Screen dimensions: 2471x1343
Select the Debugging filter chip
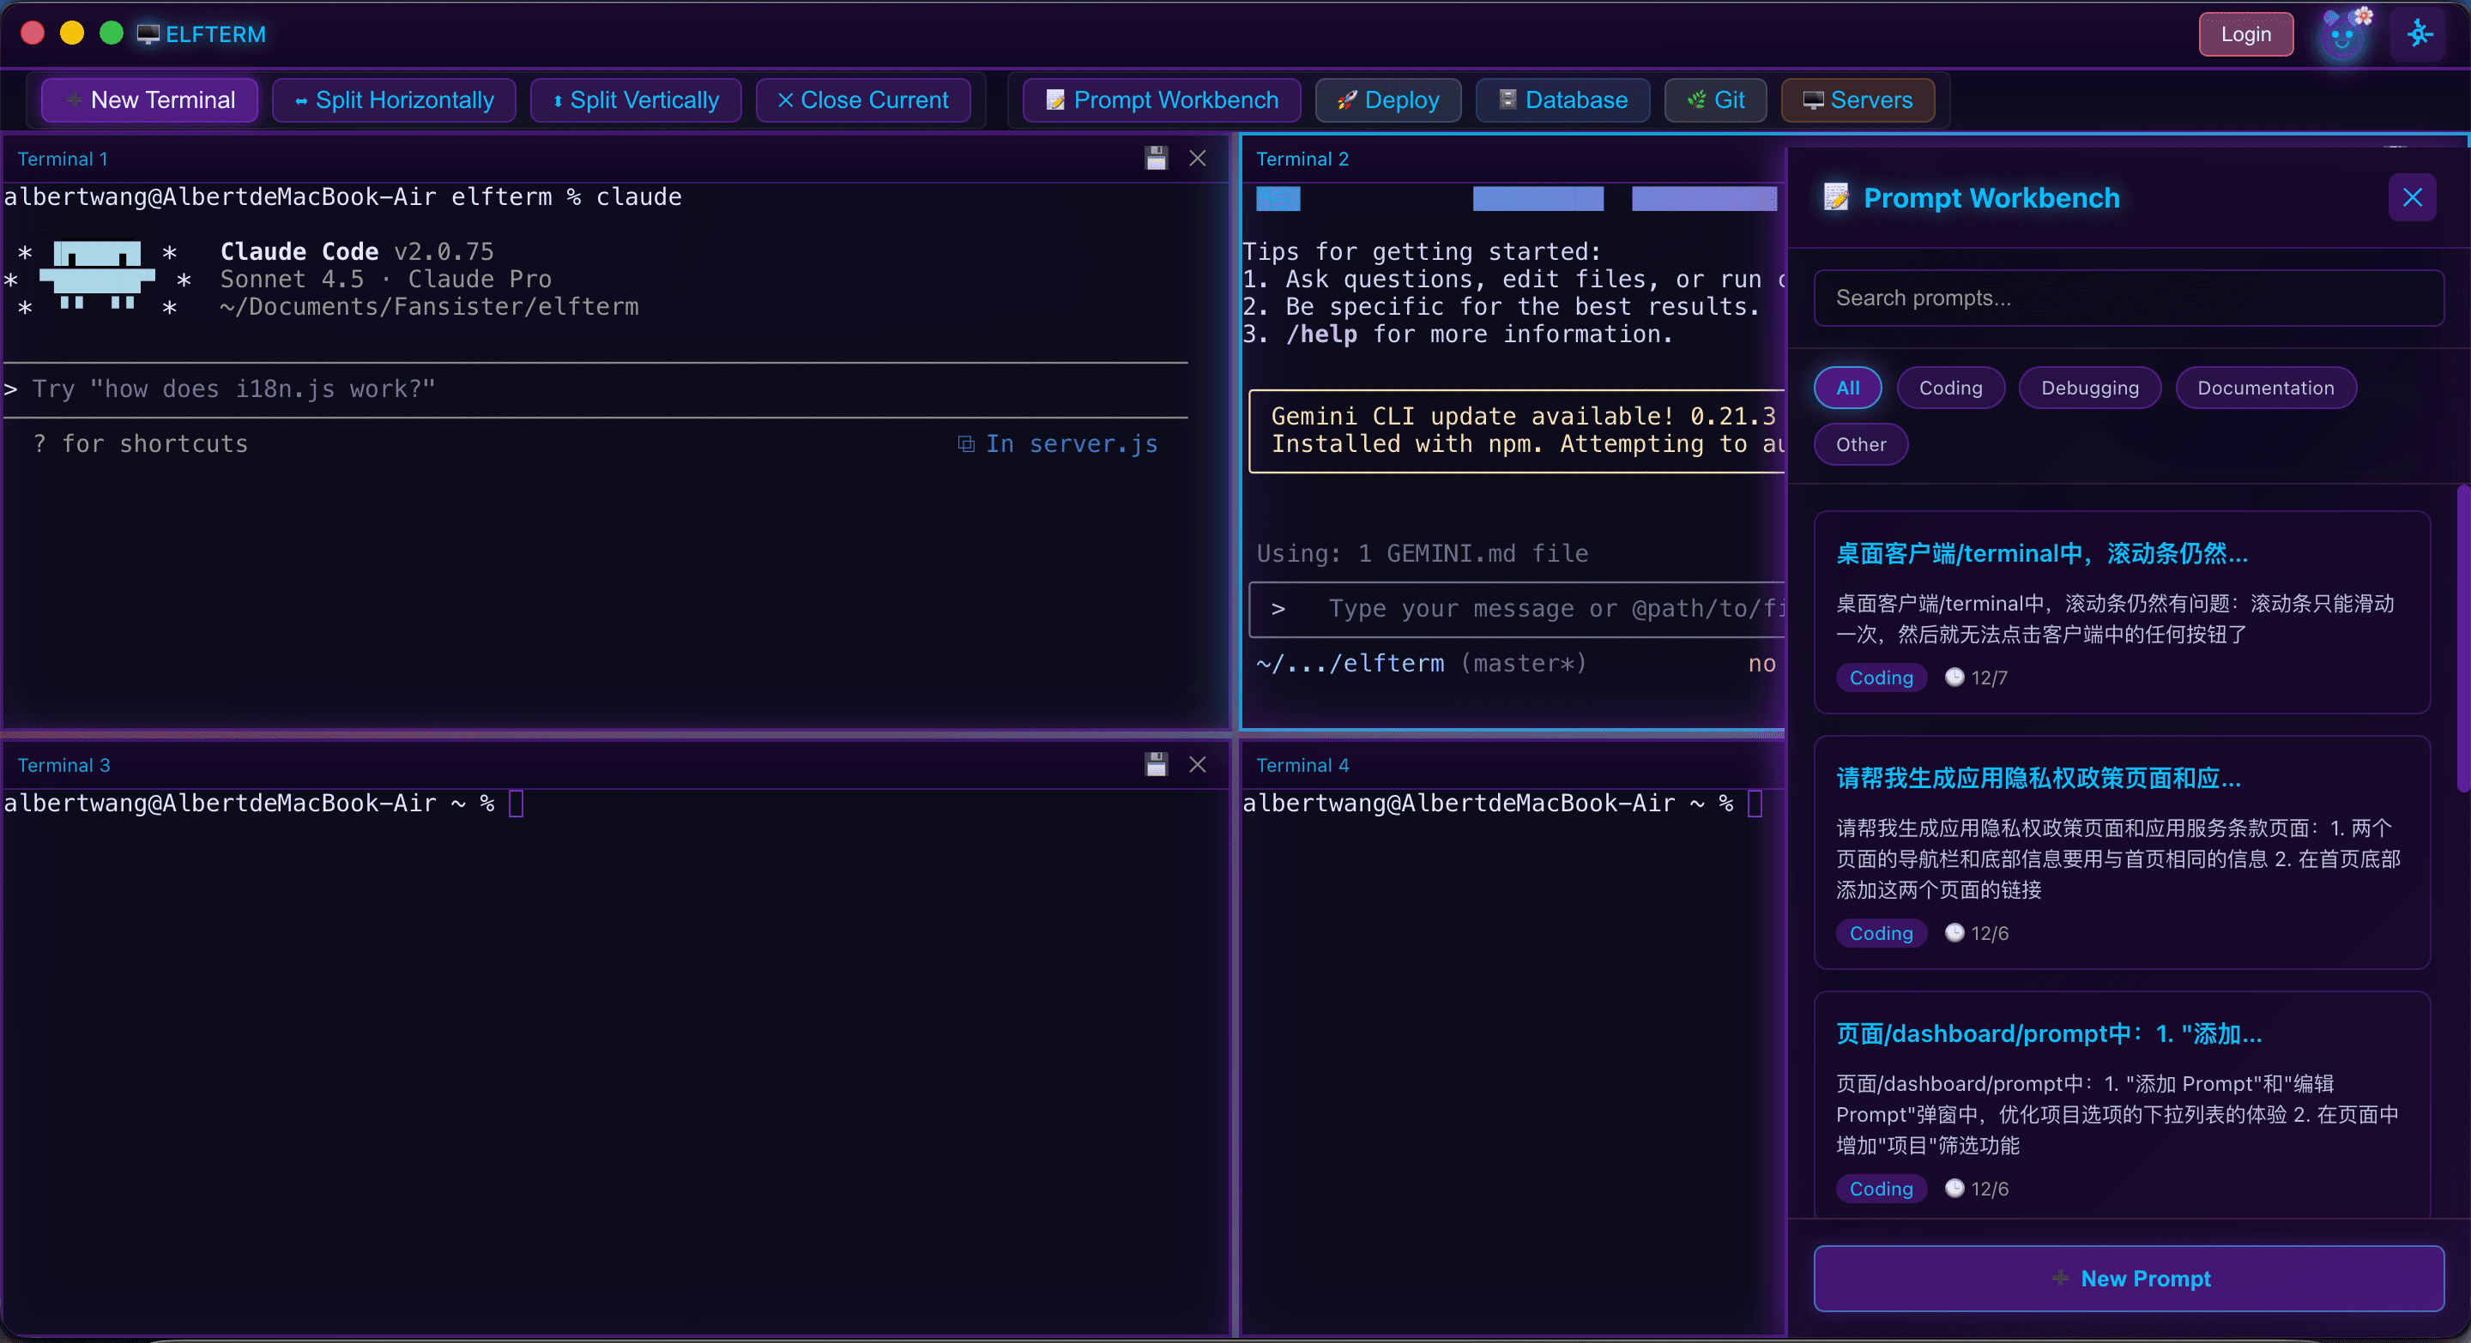(x=2089, y=388)
